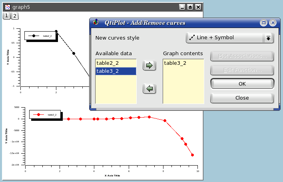Click the X Axis Title label

click(x=112, y=175)
